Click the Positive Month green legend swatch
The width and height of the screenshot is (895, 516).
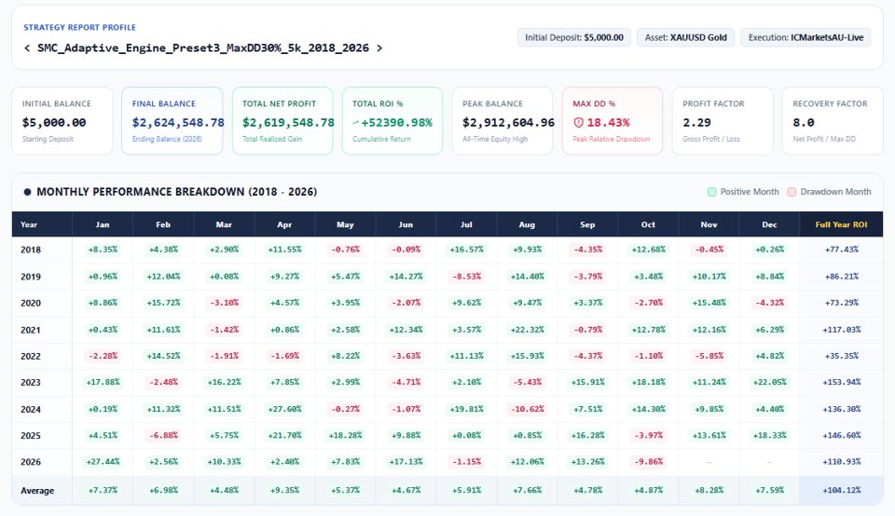pyautogui.click(x=711, y=192)
